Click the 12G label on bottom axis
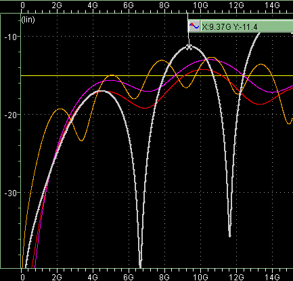The width and height of the screenshot is (293, 281). coord(236,277)
